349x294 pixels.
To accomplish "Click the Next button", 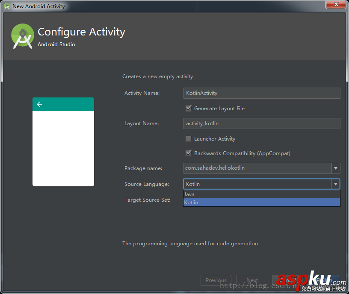I will coord(252,280).
